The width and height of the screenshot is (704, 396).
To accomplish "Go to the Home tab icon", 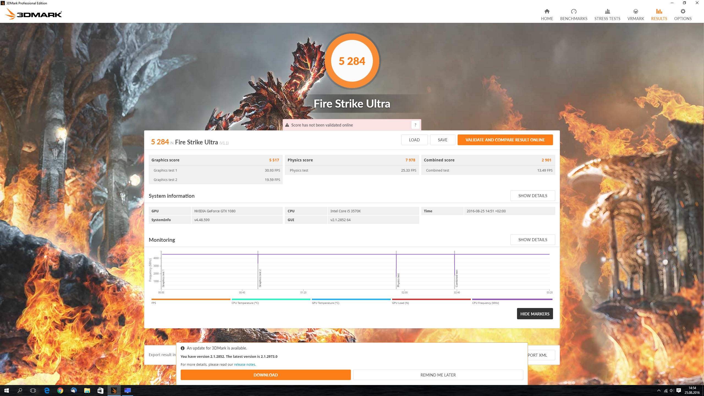I will click(x=547, y=11).
